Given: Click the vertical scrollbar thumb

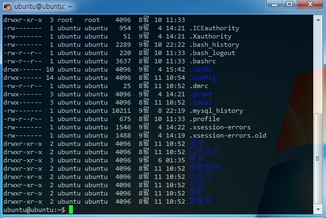Looking at the screenshot, I should [318, 159].
